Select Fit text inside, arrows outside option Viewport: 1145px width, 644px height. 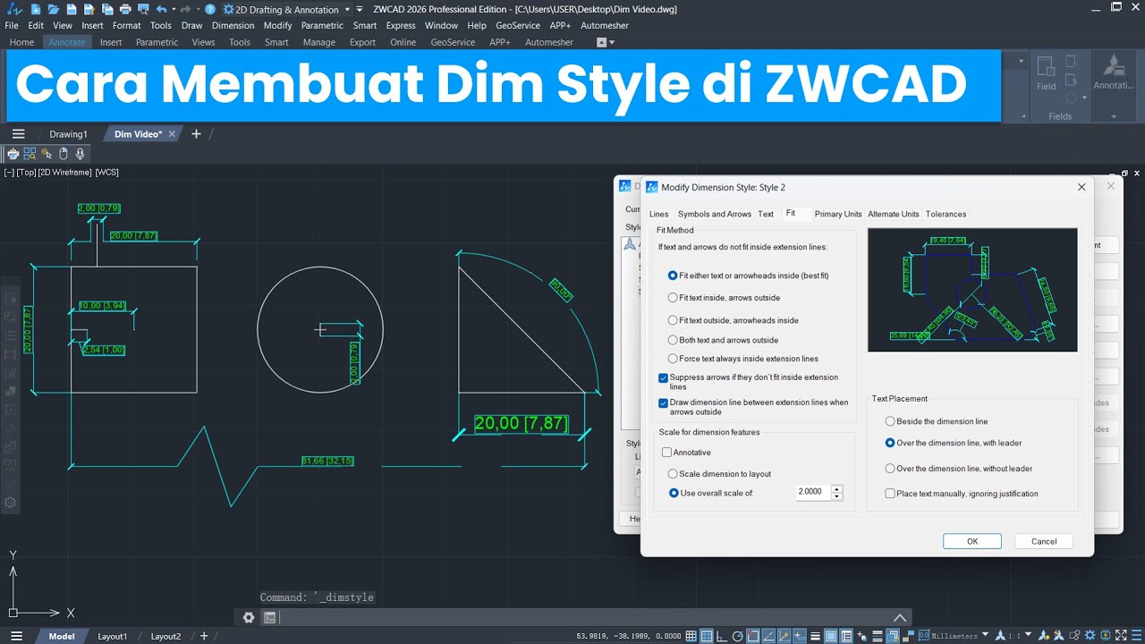point(725,298)
